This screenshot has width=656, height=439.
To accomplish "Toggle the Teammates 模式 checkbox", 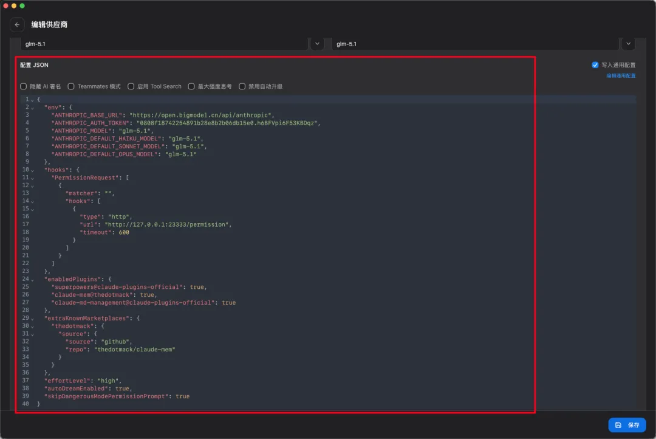I will (x=71, y=86).
